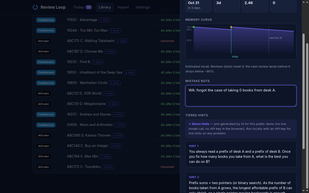Click hints badge on ABC172 C. Tsundoku
Image resolution: width=309 pixels, height=193 pixels.
[x=108, y=167]
